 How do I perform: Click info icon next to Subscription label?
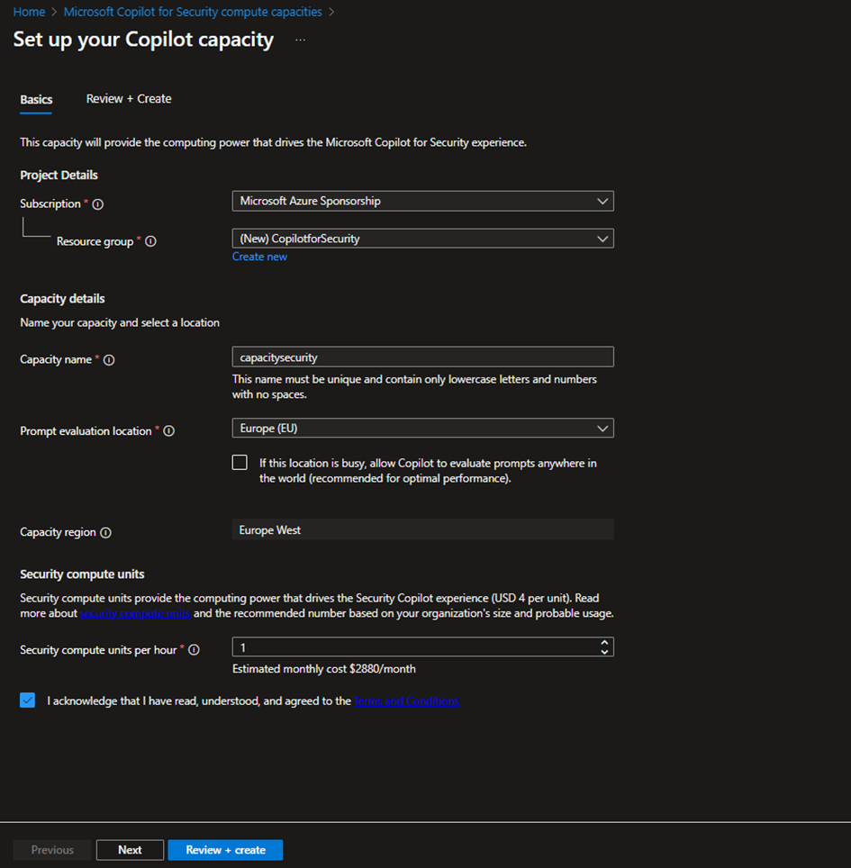pos(98,204)
